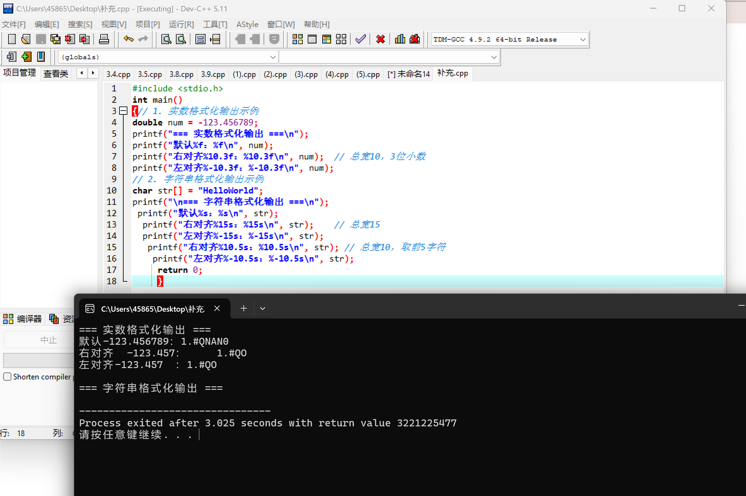The width and height of the screenshot is (746, 496).
Task: Click the 中止 abort button
Action: pyautogui.click(x=48, y=340)
